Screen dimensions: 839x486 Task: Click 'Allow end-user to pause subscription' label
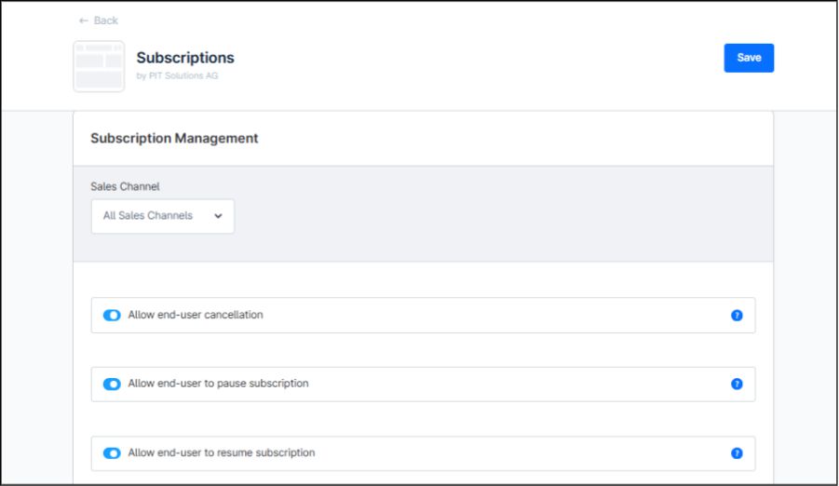218,384
